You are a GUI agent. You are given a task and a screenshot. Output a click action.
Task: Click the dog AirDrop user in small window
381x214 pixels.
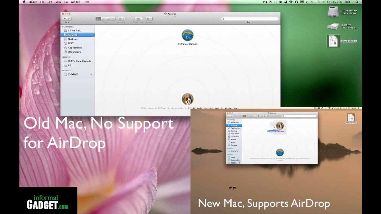point(280,125)
